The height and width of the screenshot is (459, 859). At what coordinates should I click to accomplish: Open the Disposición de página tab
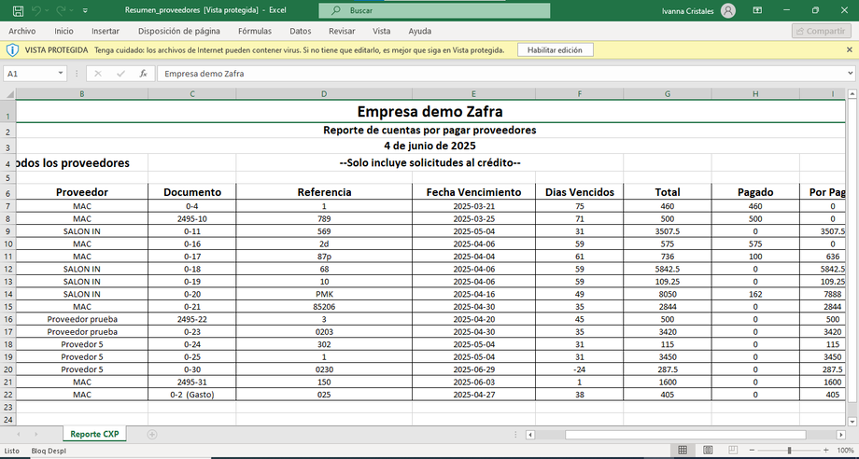179,31
